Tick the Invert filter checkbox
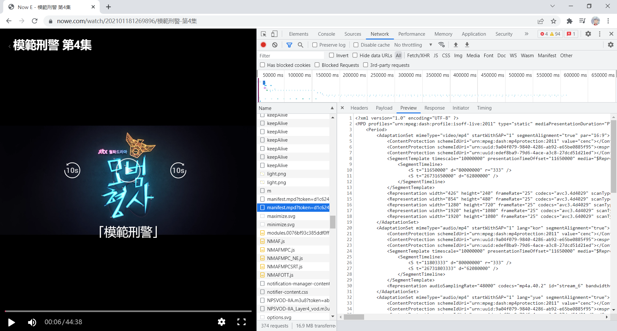 pyautogui.click(x=332, y=55)
